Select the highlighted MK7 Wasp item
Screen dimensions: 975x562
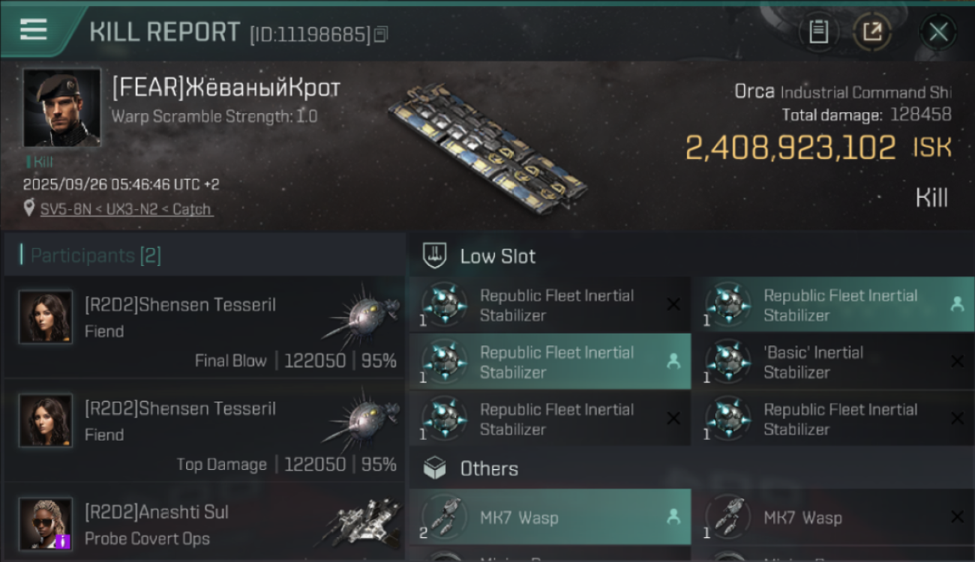tap(550, 517)
